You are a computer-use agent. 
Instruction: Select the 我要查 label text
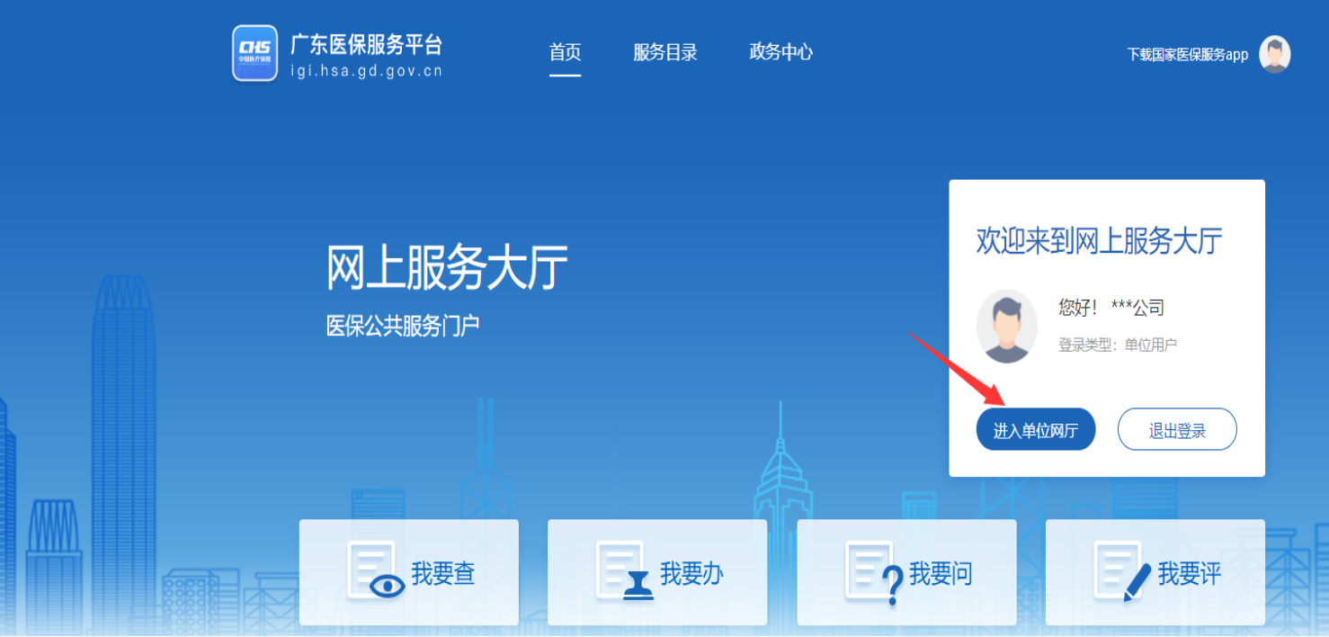442,573
